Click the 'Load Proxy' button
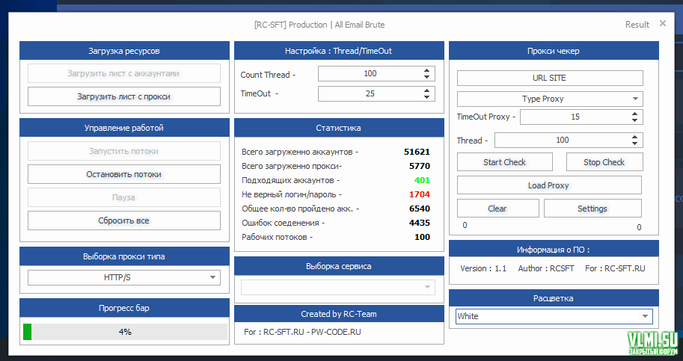 tap(549, 185)
